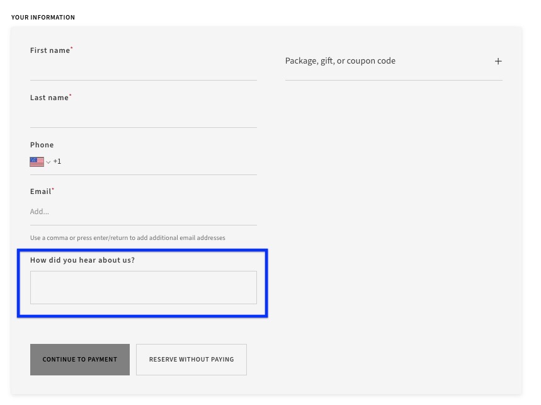541x405 pixels.
Task: Click the red asterisk next to Last name
Action: [x=70, y=94]
